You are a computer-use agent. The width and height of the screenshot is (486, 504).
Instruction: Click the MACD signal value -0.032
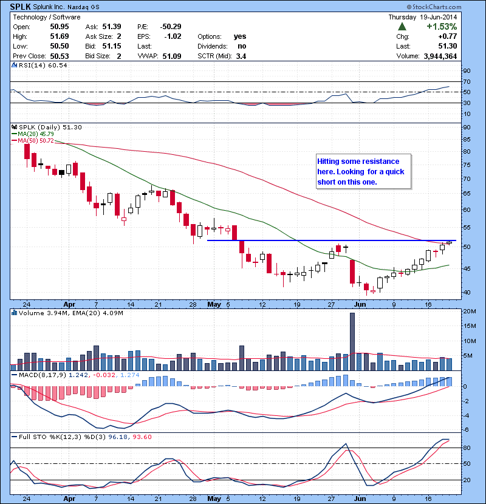pos(104,375)
